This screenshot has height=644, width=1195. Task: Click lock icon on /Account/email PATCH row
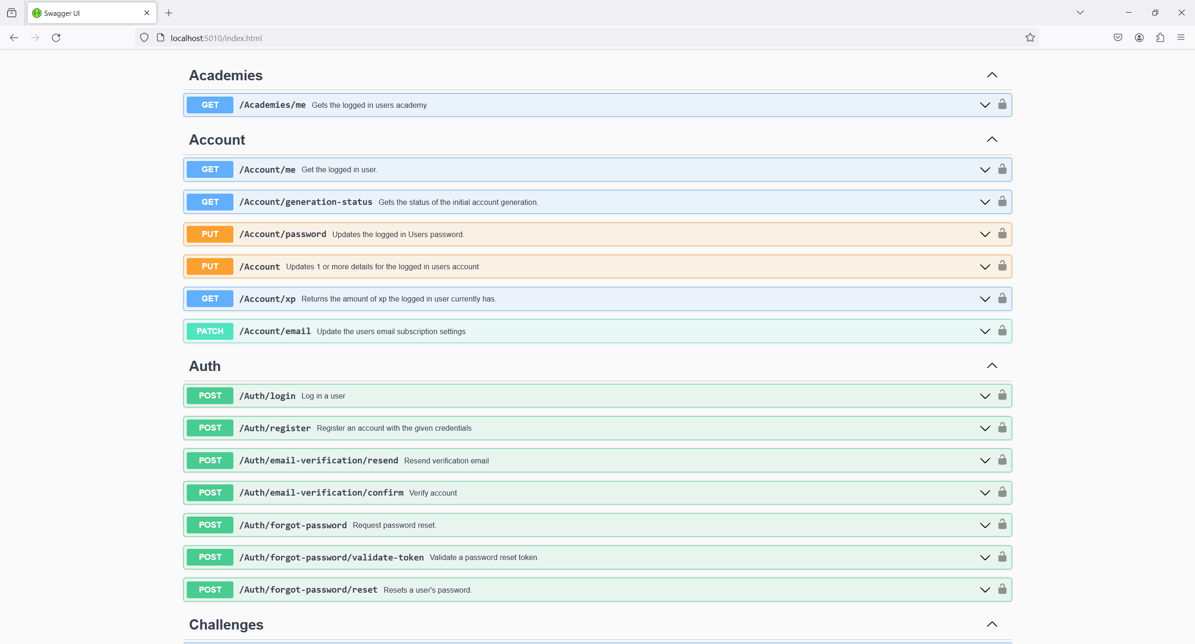click(1002, 331)
